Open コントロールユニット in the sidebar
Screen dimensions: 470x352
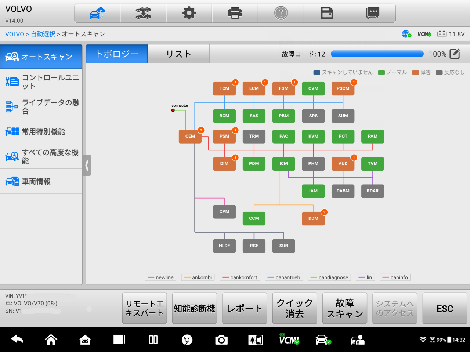(41, 81)
